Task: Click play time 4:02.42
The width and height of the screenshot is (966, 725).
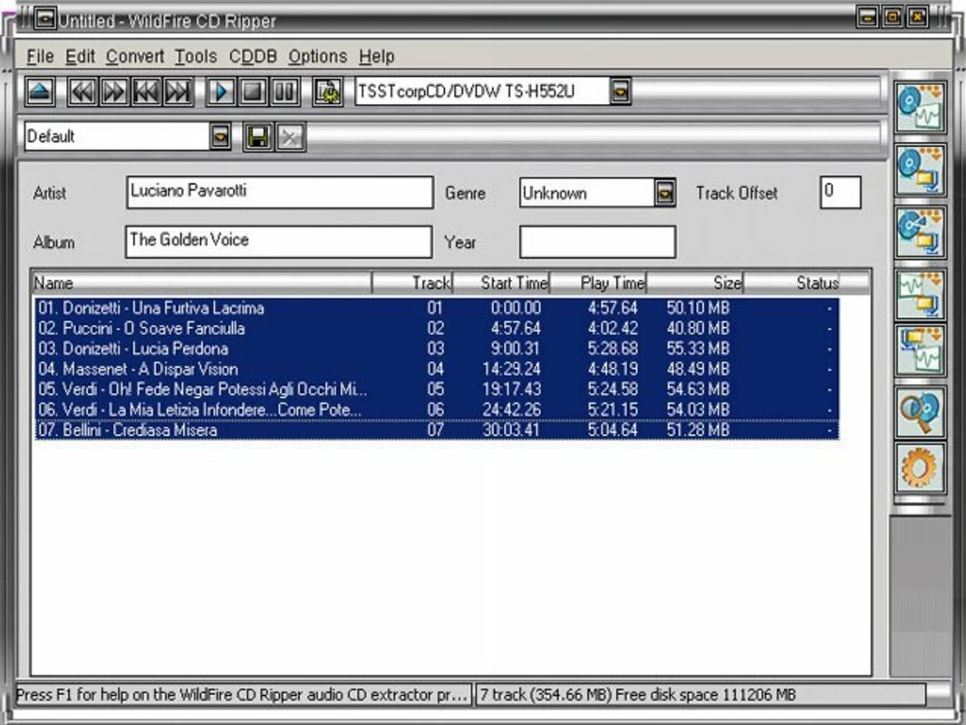Action: point(613,328)
